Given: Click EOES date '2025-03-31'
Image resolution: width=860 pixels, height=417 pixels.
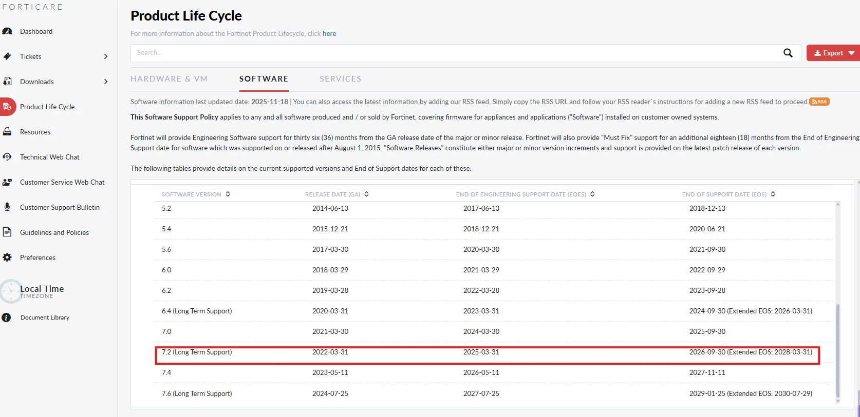Looking at the screenshot, I should click(481, 352).
